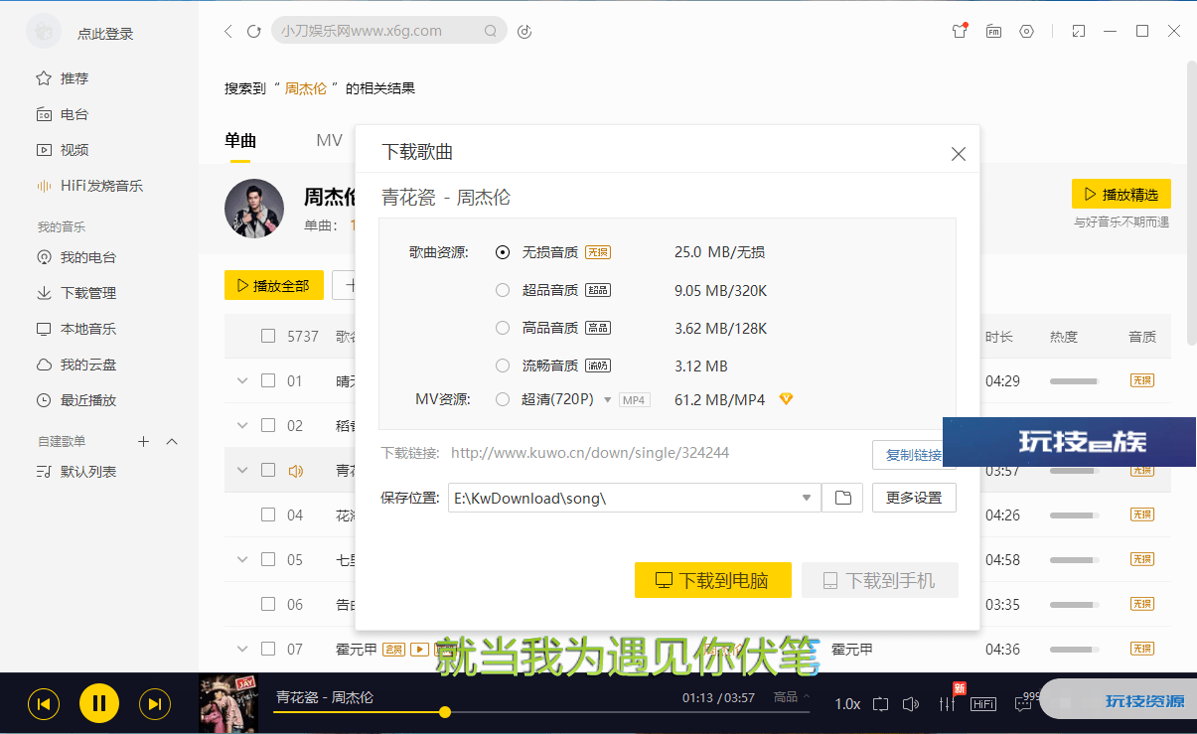Tick the select-all checkbox next to 5737
Screen dimensions: 1197x734
(x=268, y=336)
